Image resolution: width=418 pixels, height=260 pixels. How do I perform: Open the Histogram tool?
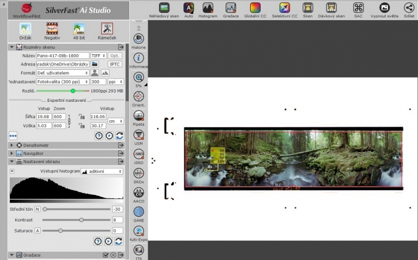click(x=208, y=8)
